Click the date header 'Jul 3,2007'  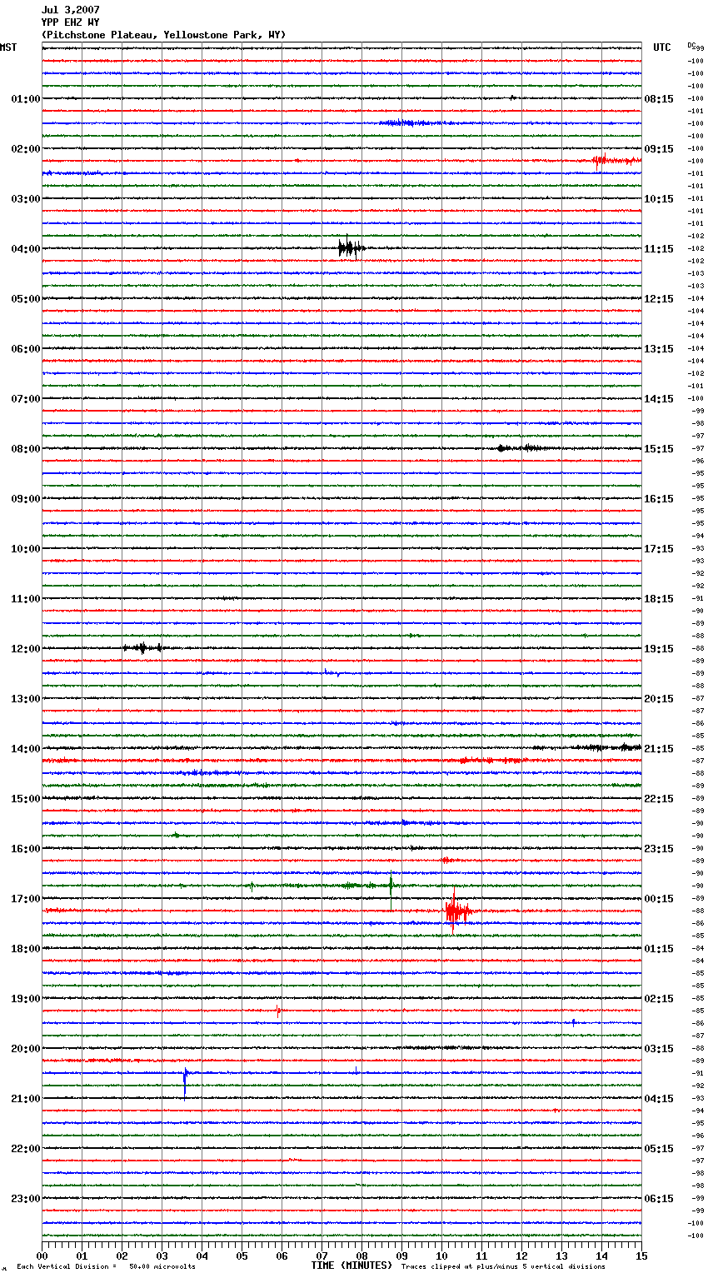coord(70,10)
